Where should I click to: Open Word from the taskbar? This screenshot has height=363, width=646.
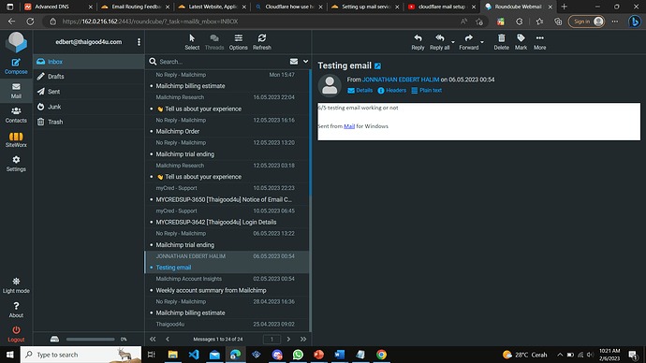[x=340, y=355]
